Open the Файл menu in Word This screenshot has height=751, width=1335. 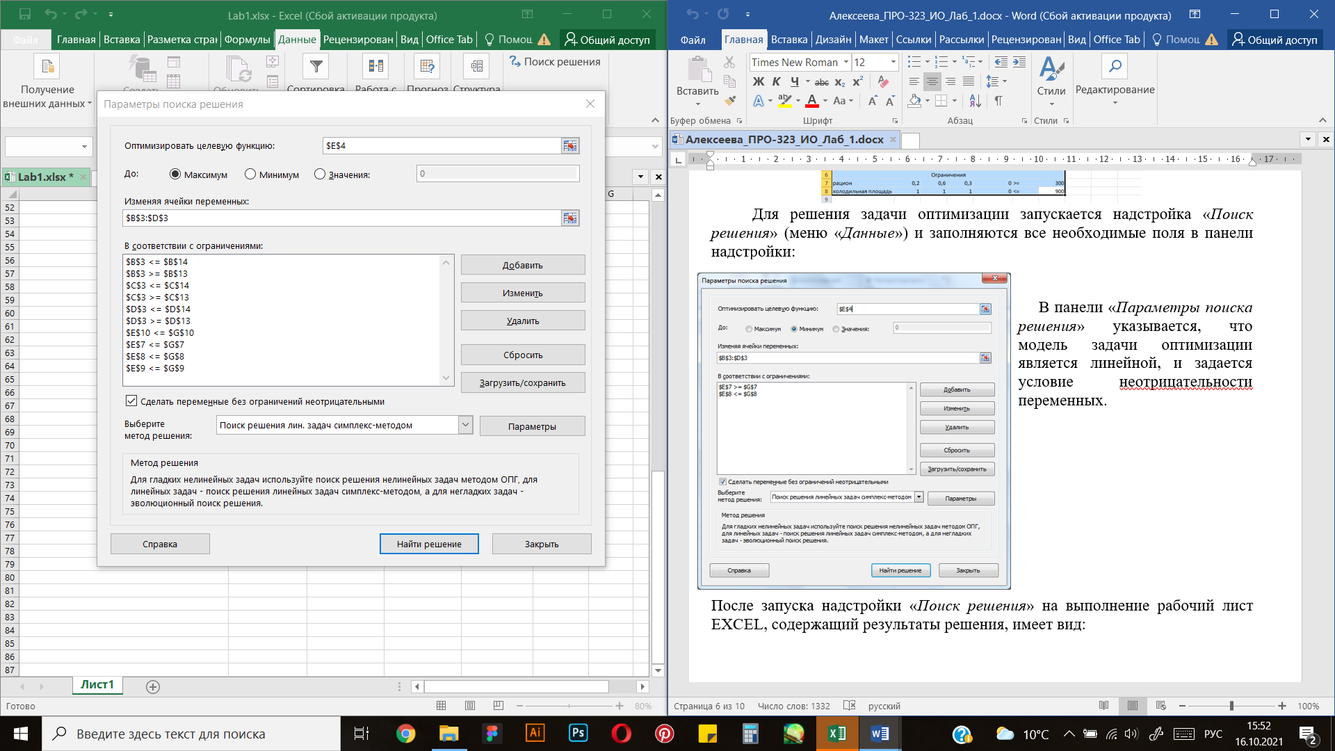click(693, 40)
